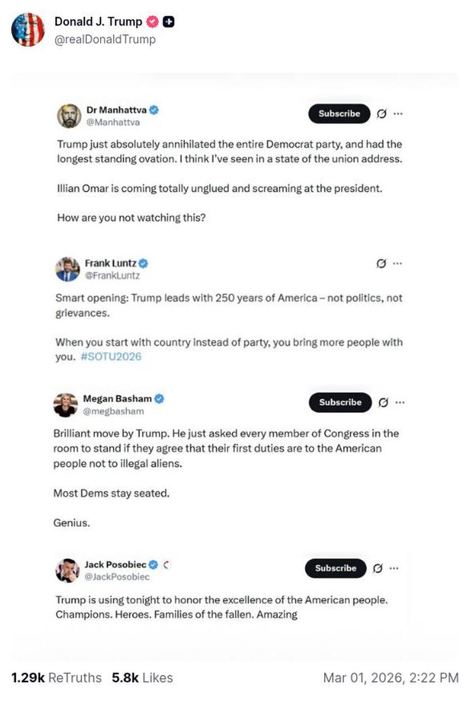Click Jack Posobiec's blue verified badge

pos(153,564)
